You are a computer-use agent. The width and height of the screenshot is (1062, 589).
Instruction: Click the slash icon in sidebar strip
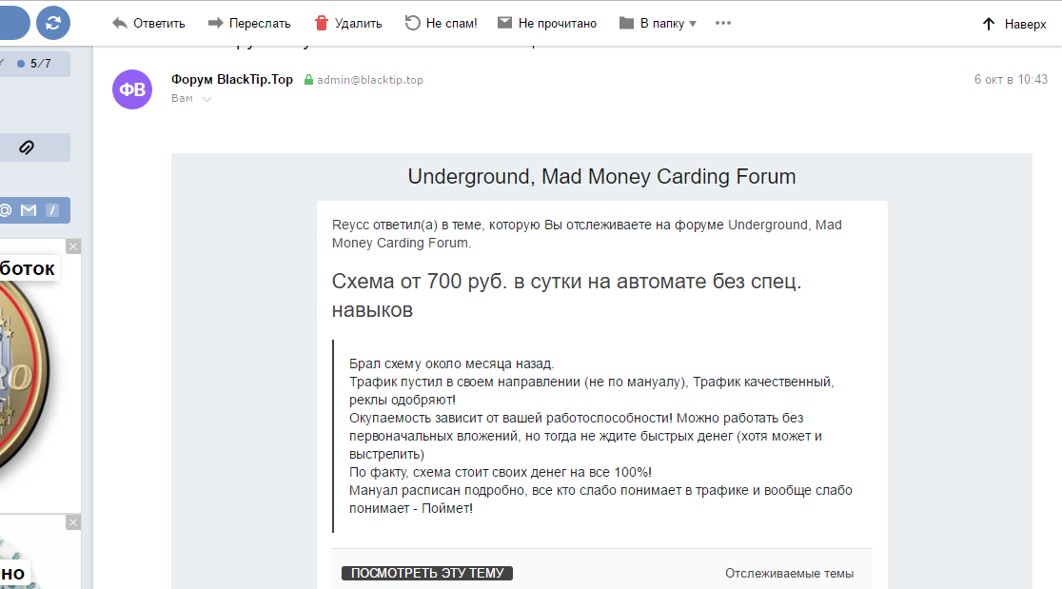point(52,210)
